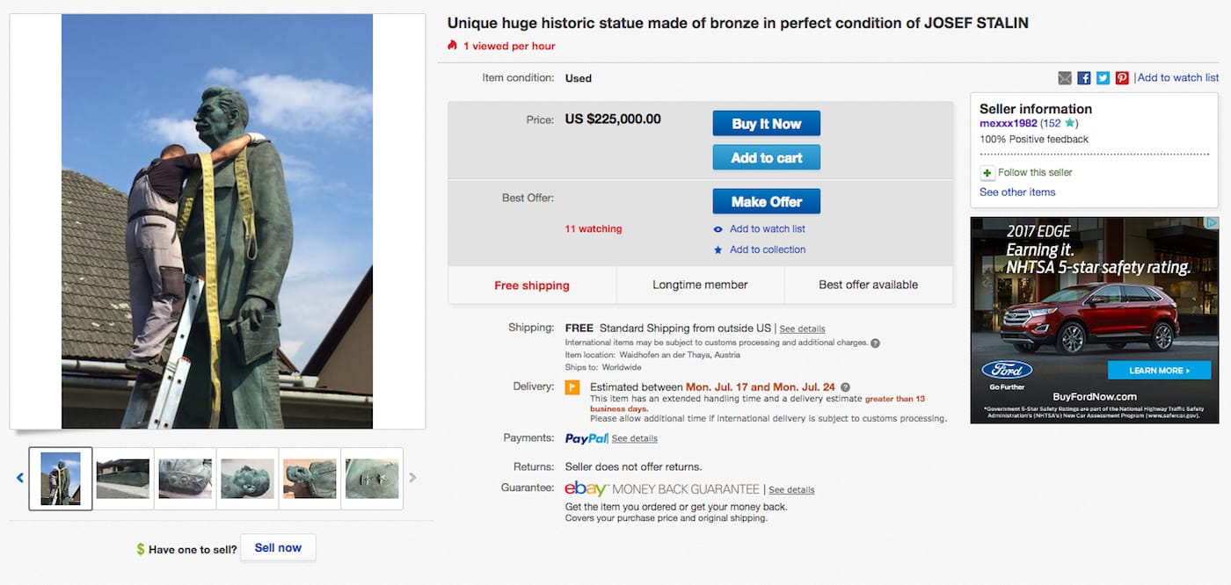Image resolution: width=1231 pixels, height=585 pixels.
Task: Show previous thumbnails with left arrow
Action: (20, 478)
